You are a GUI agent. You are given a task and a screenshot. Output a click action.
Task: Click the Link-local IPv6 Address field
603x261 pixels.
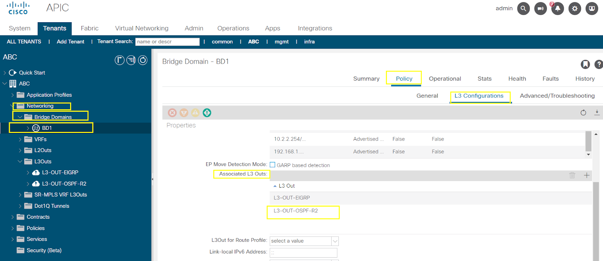point(303,252)
